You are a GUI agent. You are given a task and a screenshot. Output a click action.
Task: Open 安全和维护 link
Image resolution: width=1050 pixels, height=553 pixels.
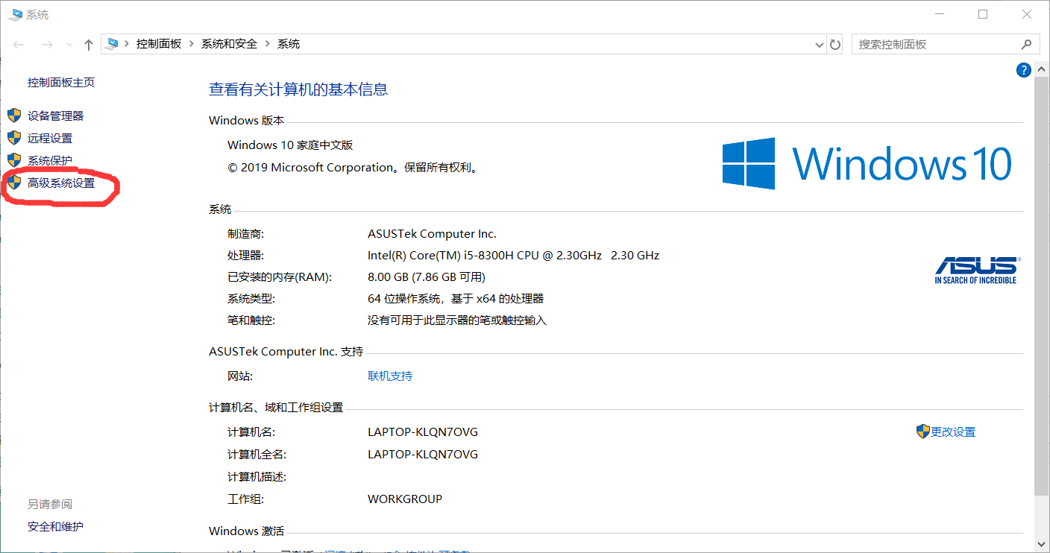[x=55, y=526]
